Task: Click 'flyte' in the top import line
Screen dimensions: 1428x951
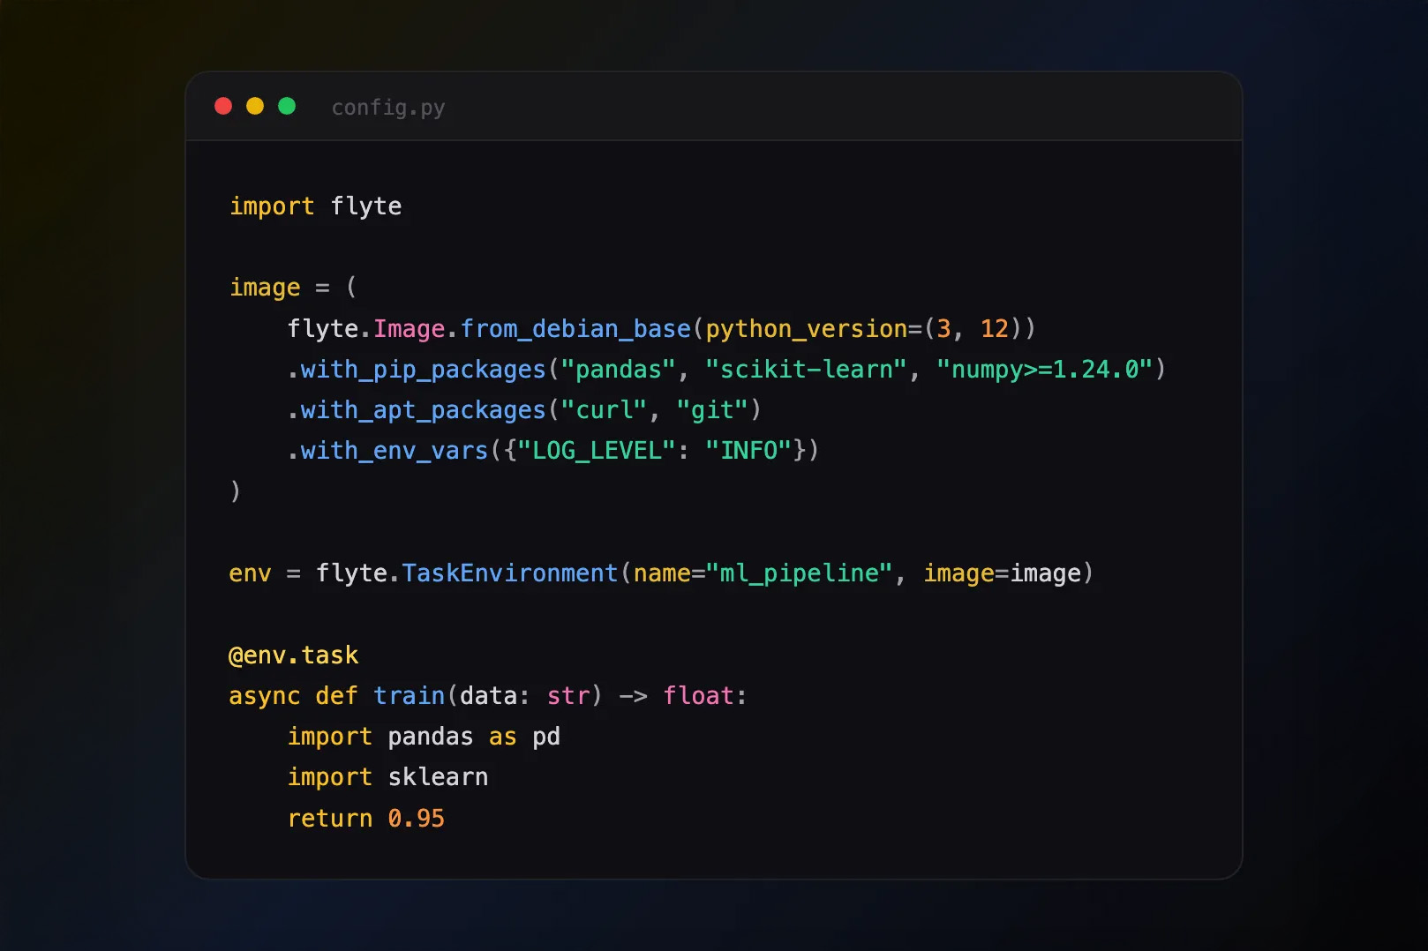Action: pyautogui.click(x=366, y=206)
